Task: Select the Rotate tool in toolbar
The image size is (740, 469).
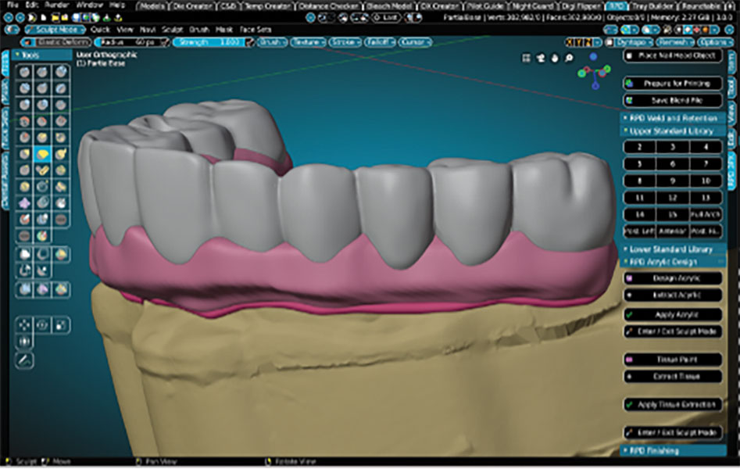Action: (x=43, y=324)
